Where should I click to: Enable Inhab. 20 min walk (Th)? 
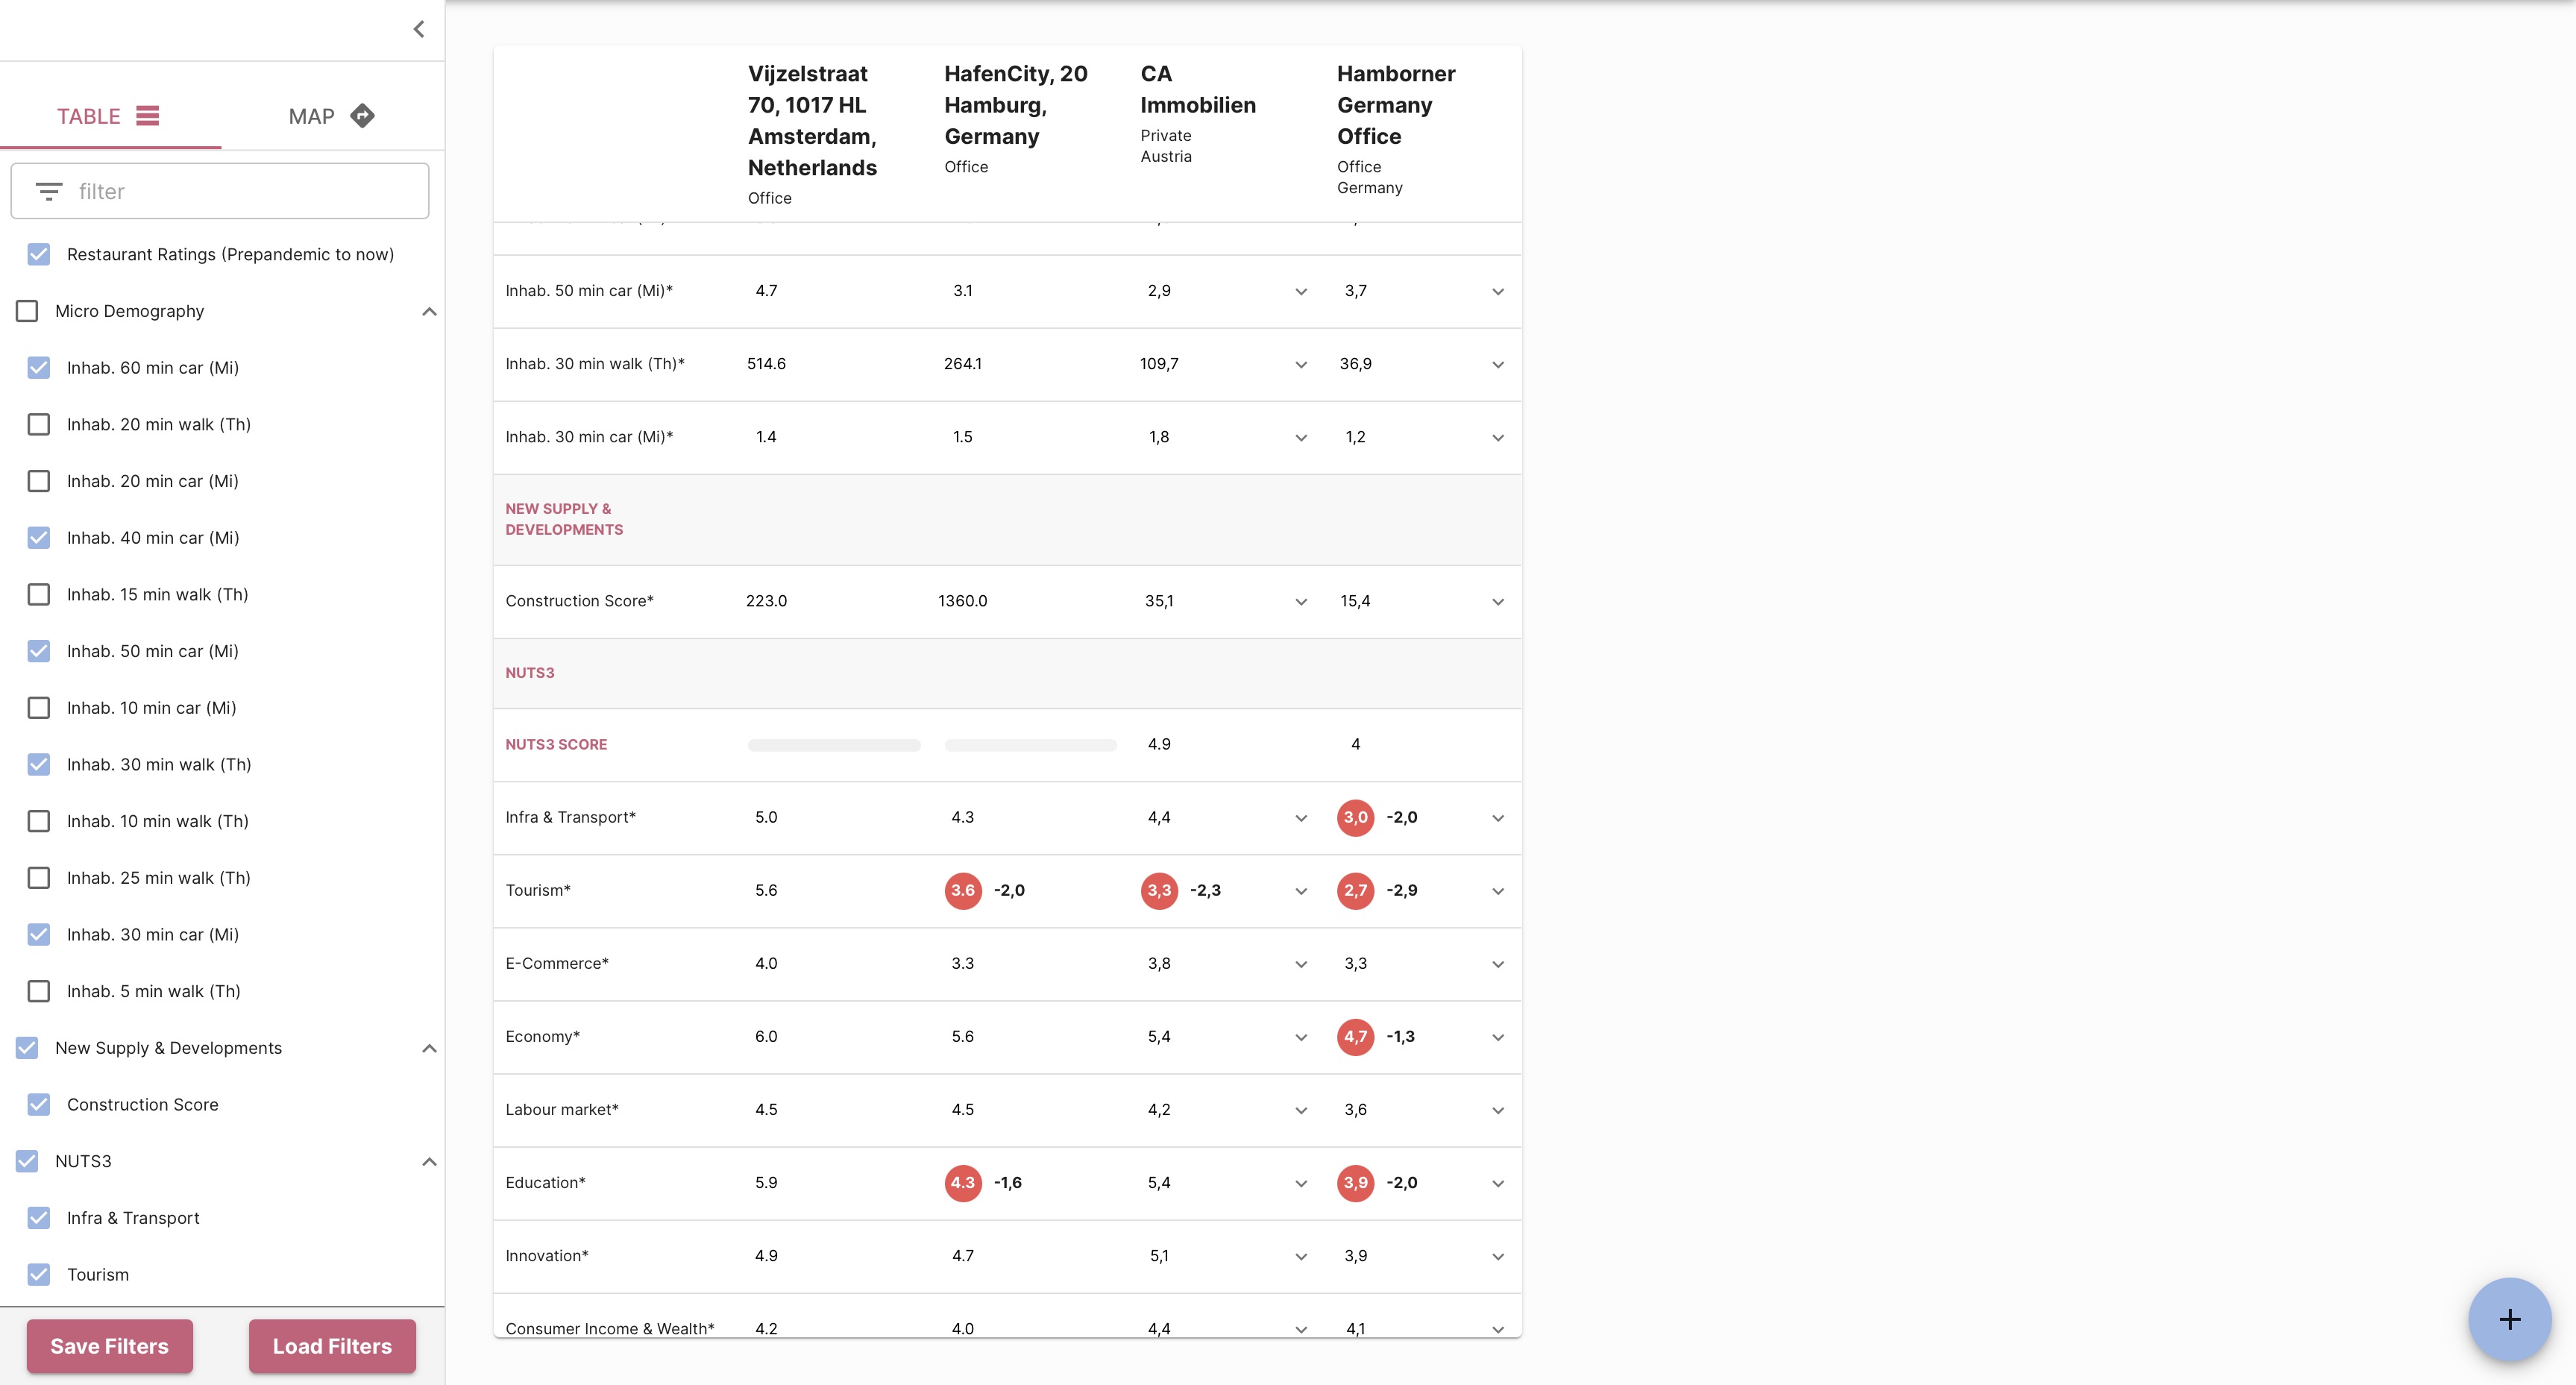click(39, 424)
